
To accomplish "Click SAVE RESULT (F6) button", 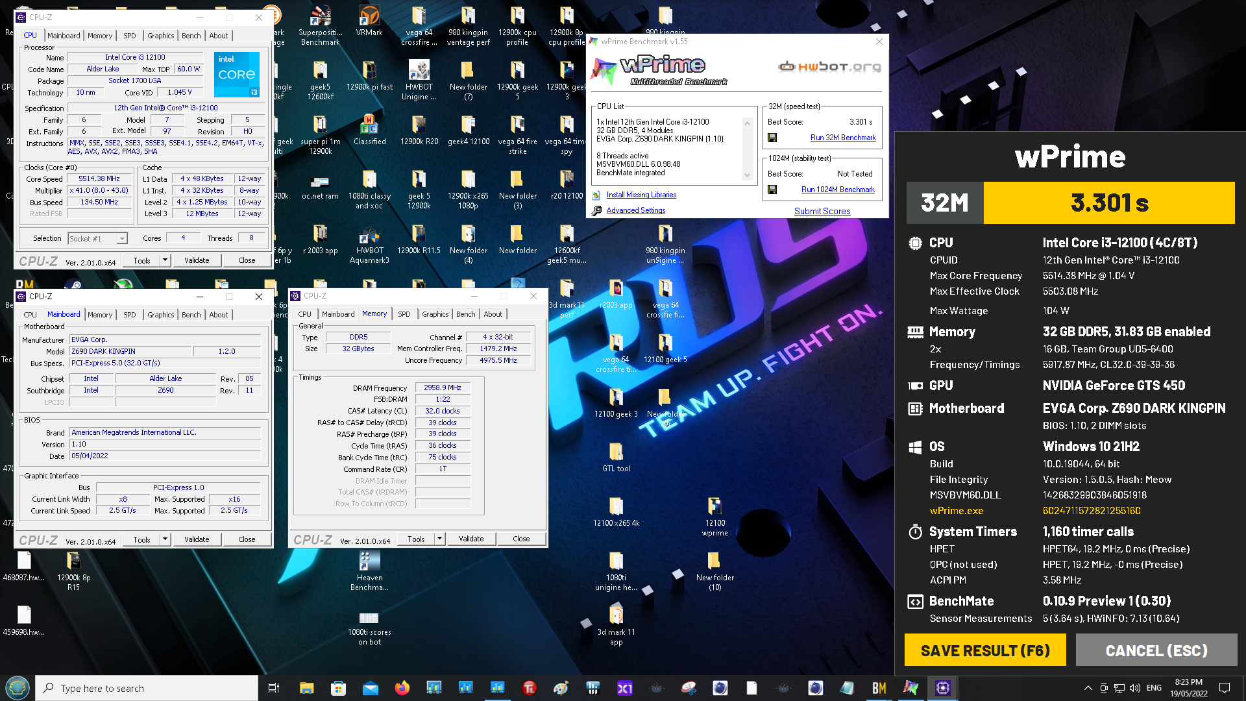I will coord(985,650).
